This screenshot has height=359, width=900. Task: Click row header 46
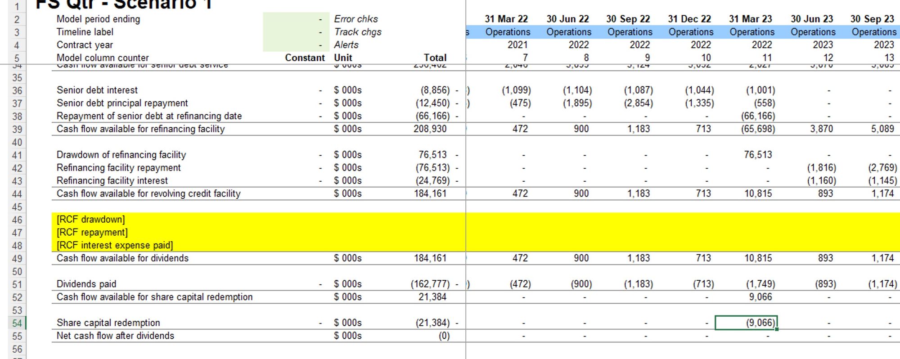pos(17,220)
